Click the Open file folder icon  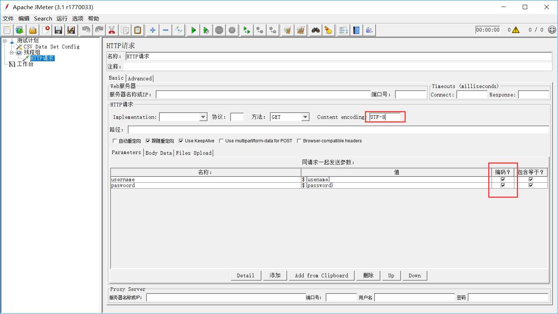coord(33,30)
